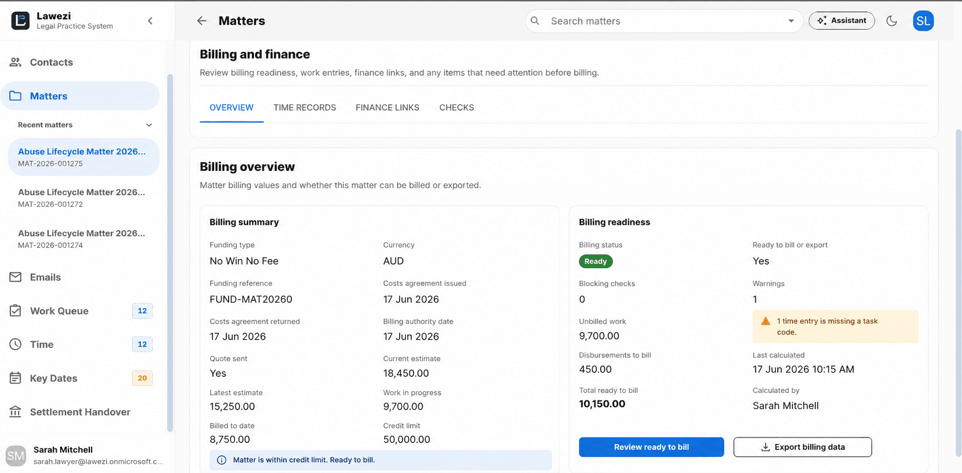The image size is (962, 473).
Task: Click the latest estimate 15,250.00
Action: (x=232, y=407)
